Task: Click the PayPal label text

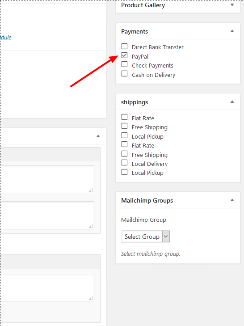Action: 140,56
